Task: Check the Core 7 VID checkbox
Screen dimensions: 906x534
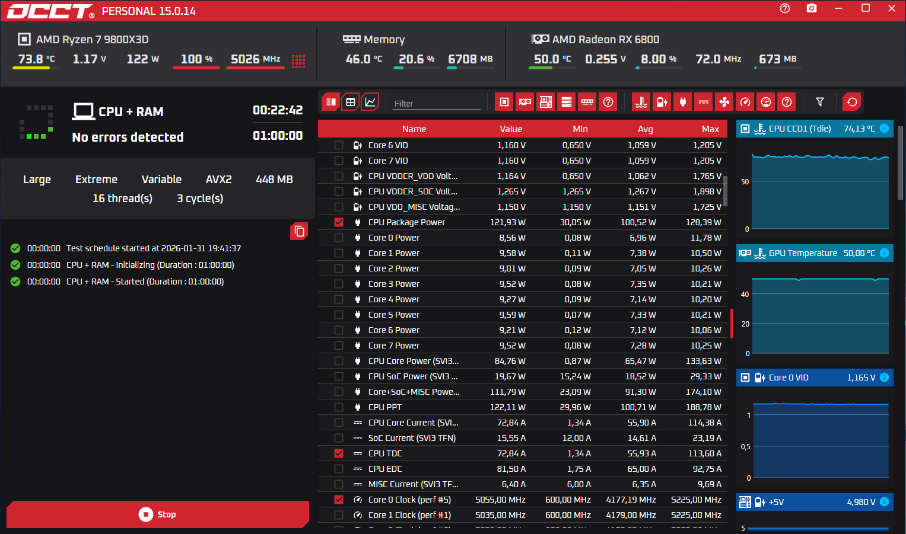Action: coord(339,161)
